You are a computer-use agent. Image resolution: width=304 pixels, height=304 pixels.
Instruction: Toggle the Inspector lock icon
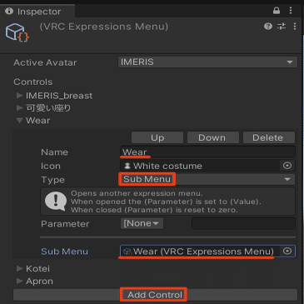click(x=277, y=11)
